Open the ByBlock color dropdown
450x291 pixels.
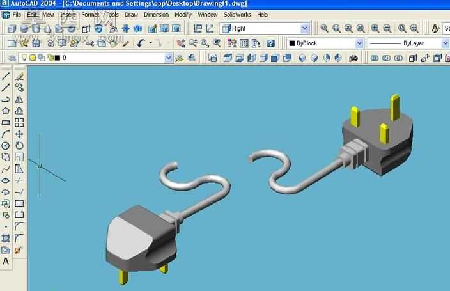tap(359, 43)
